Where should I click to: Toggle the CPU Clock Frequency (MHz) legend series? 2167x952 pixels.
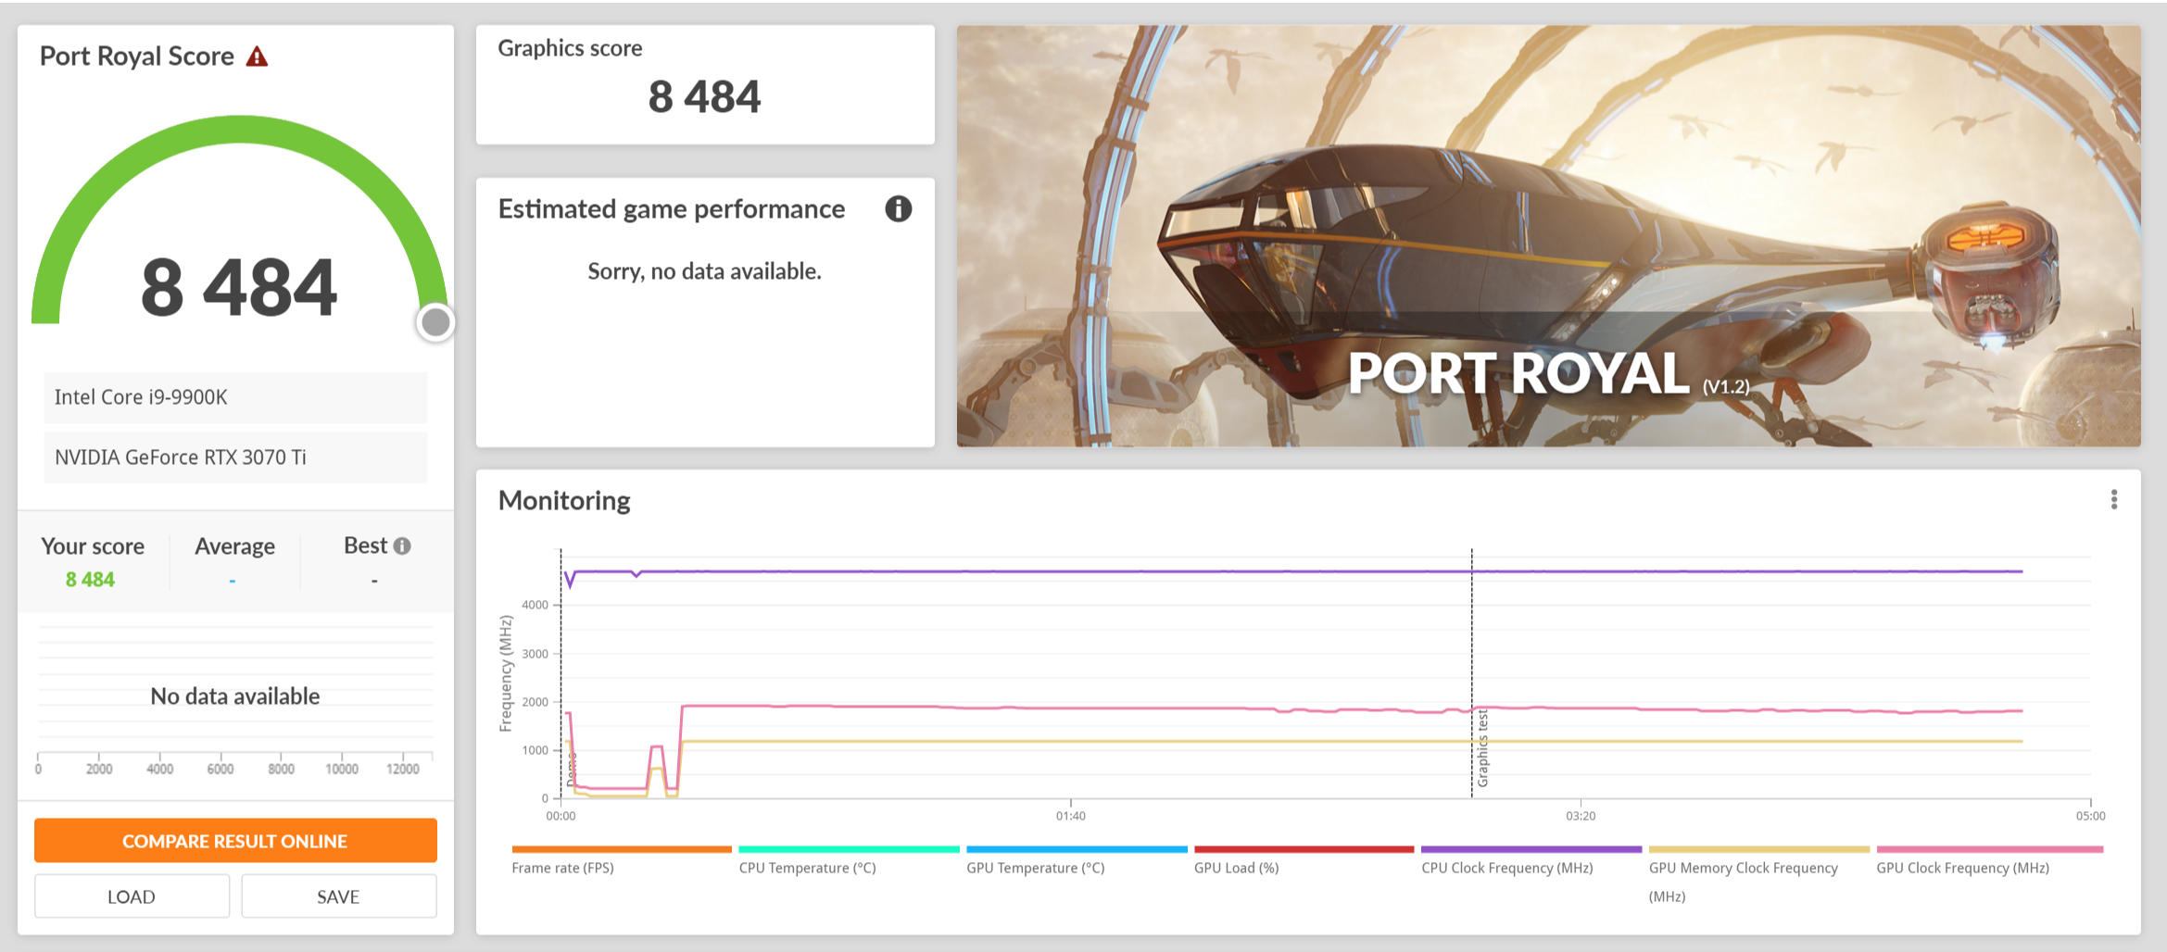coord(1531,860)
